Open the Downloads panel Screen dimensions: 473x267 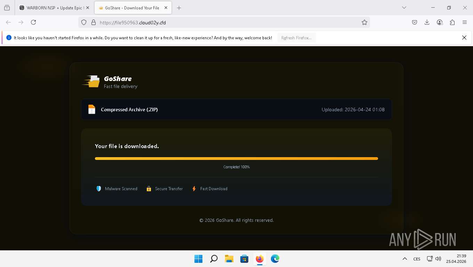[427, 22]
